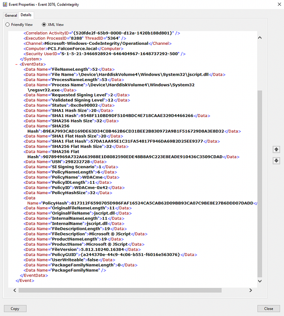Click horizontal scrollbar left arrow

[x=15, y=290]
